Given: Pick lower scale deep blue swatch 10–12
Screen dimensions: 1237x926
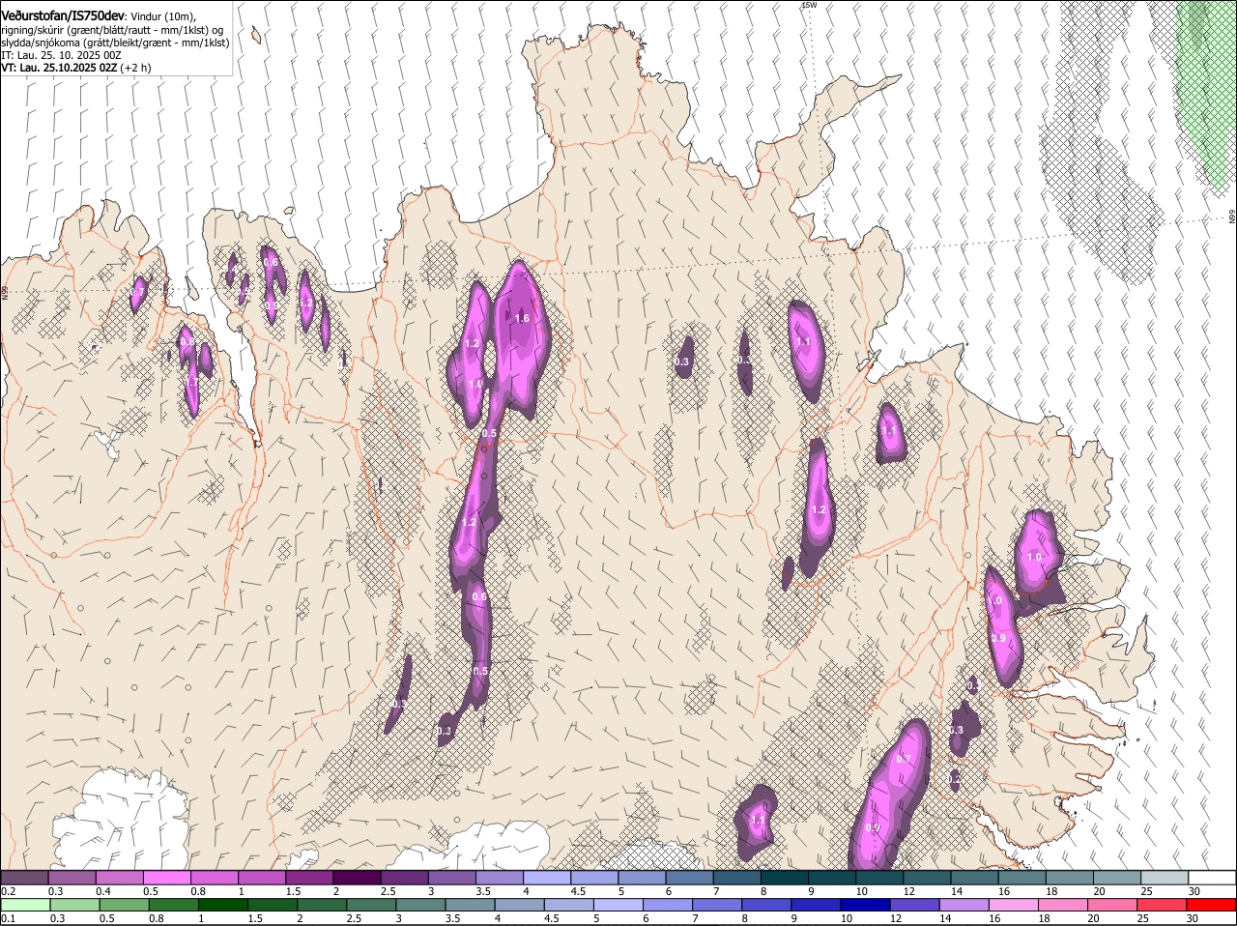Looking at the screenshot, I should tap(865, 906).
